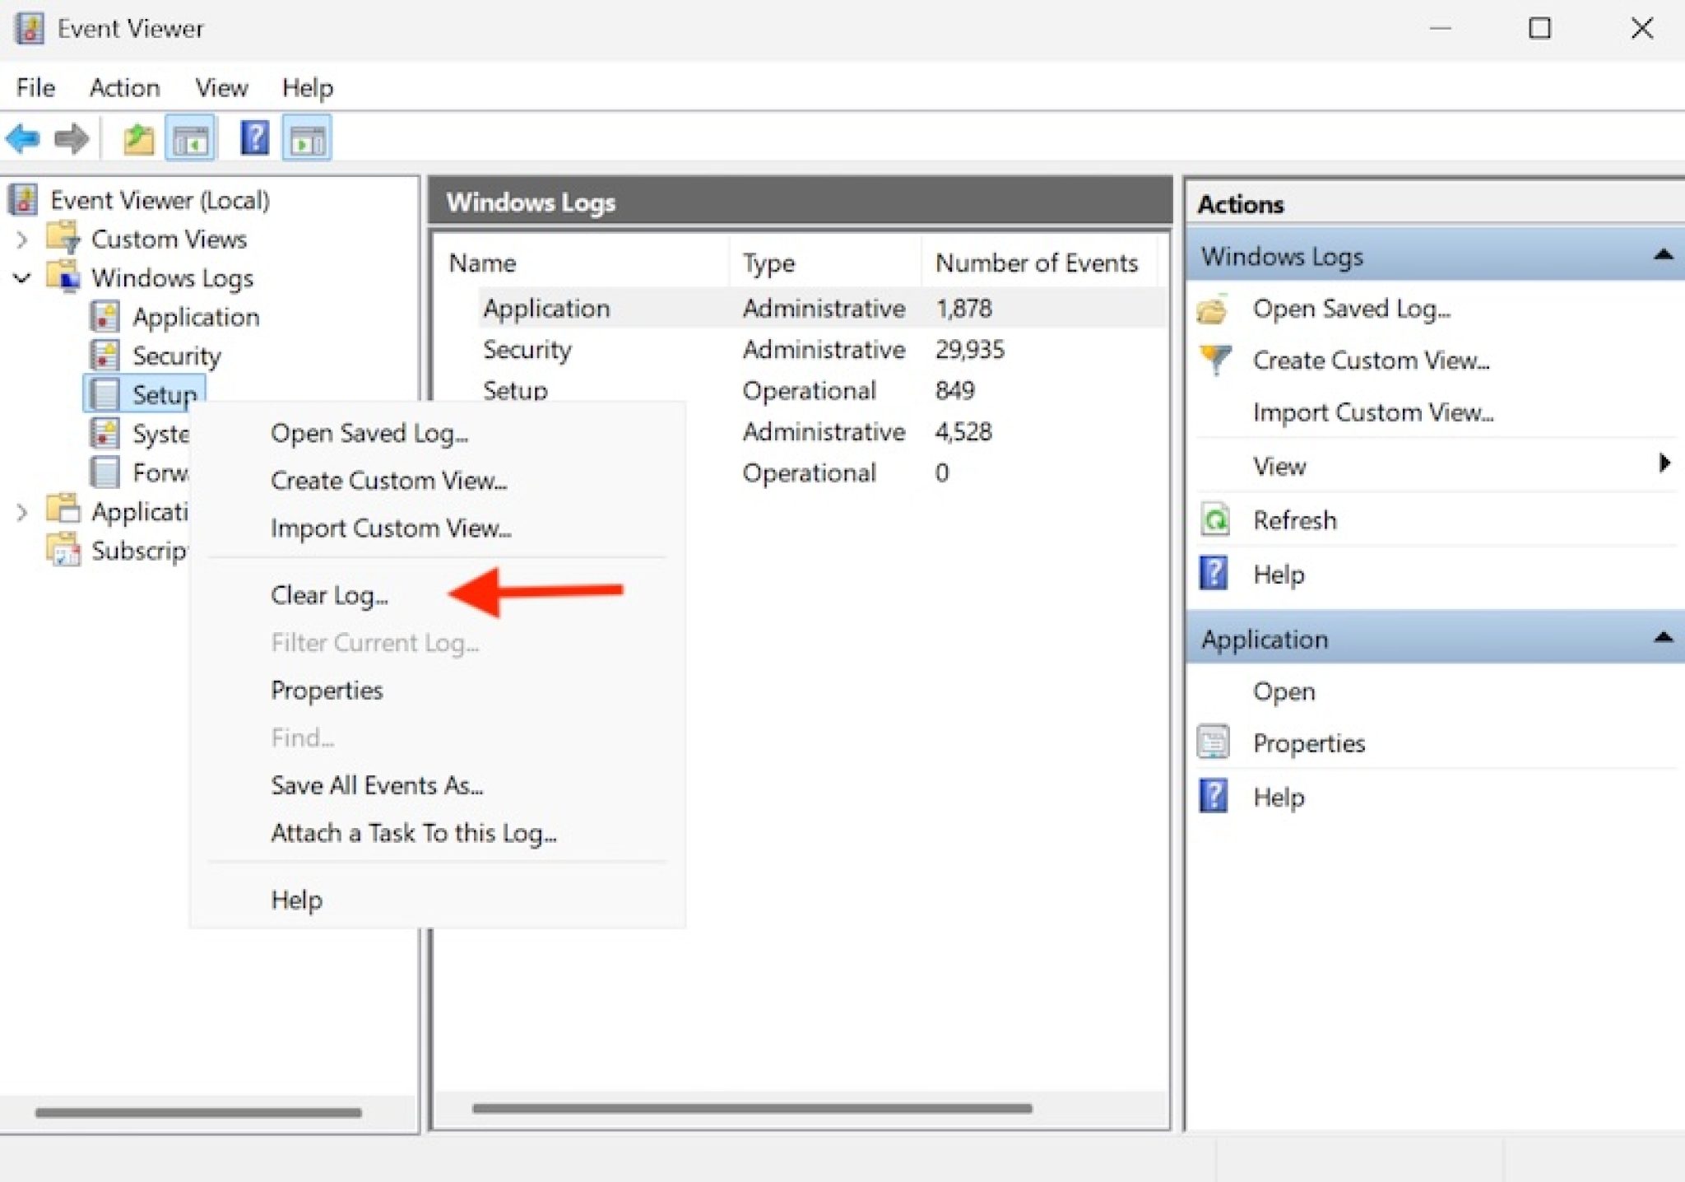Click the Help icon under Windows Logs actions

[x=1214, y=573]
